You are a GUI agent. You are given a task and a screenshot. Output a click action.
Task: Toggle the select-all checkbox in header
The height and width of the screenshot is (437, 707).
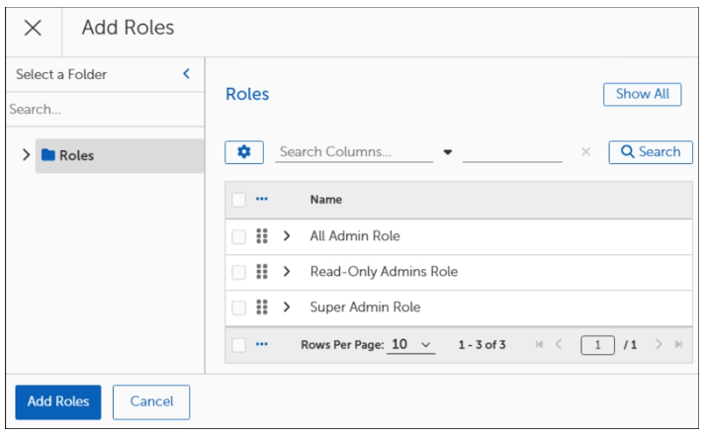coord(238,200)
